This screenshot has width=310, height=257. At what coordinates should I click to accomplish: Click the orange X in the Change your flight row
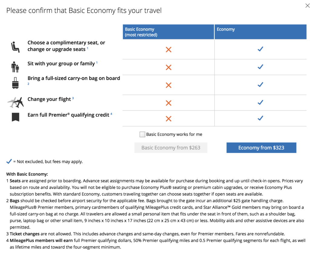coord(169,103)
